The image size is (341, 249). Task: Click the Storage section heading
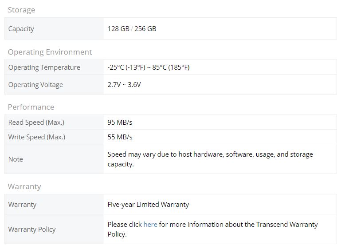coord(21,10)
